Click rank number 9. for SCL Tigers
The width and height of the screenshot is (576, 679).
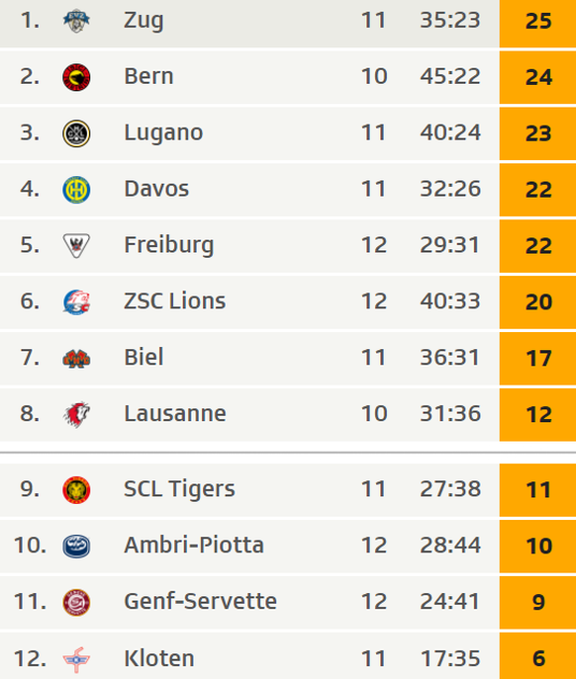point(30,489)
